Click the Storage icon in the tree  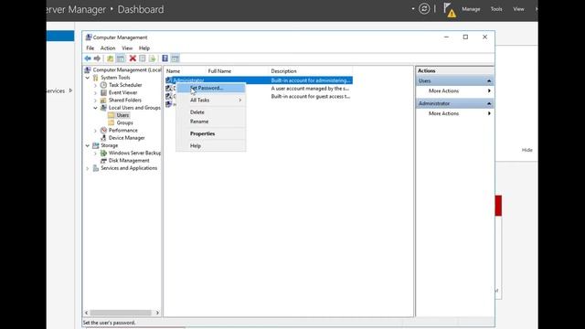click(x=96, y=145)
